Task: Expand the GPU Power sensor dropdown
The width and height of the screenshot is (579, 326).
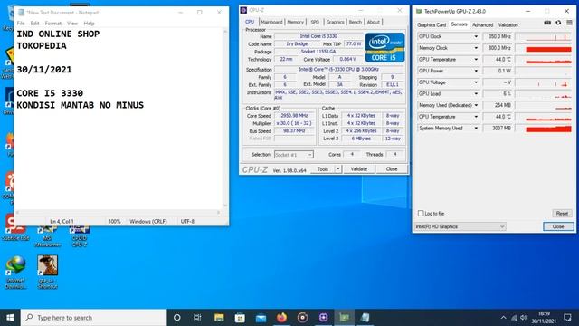Action: (476, 71)
